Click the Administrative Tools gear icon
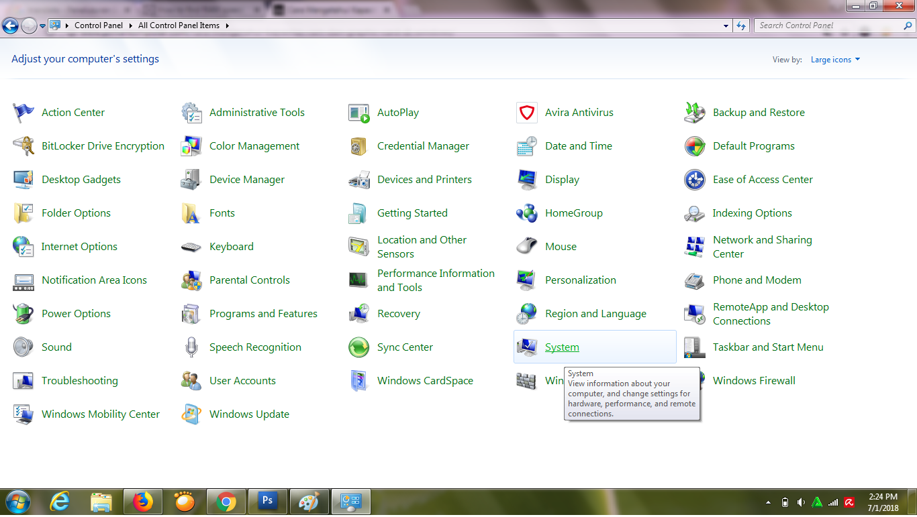This screenshot has height=517, width=917. coord(191,113)
